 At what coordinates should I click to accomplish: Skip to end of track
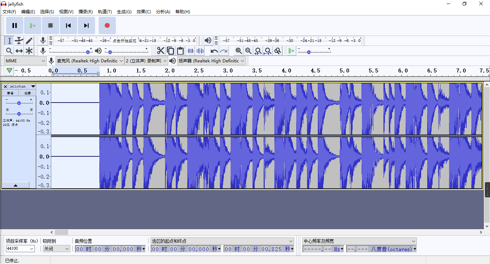(86, 25)
